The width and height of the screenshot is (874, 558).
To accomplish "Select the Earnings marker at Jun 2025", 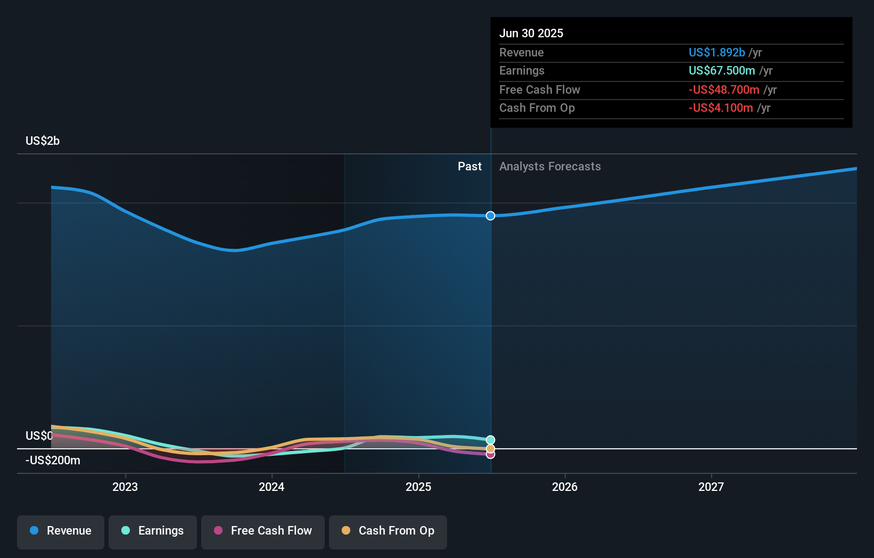I will 491,440.
